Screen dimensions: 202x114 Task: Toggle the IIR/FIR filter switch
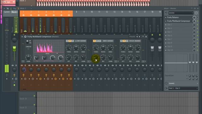27,41
